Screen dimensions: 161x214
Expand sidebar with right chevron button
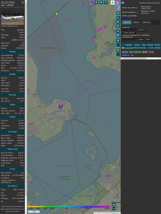click(118, 3)
